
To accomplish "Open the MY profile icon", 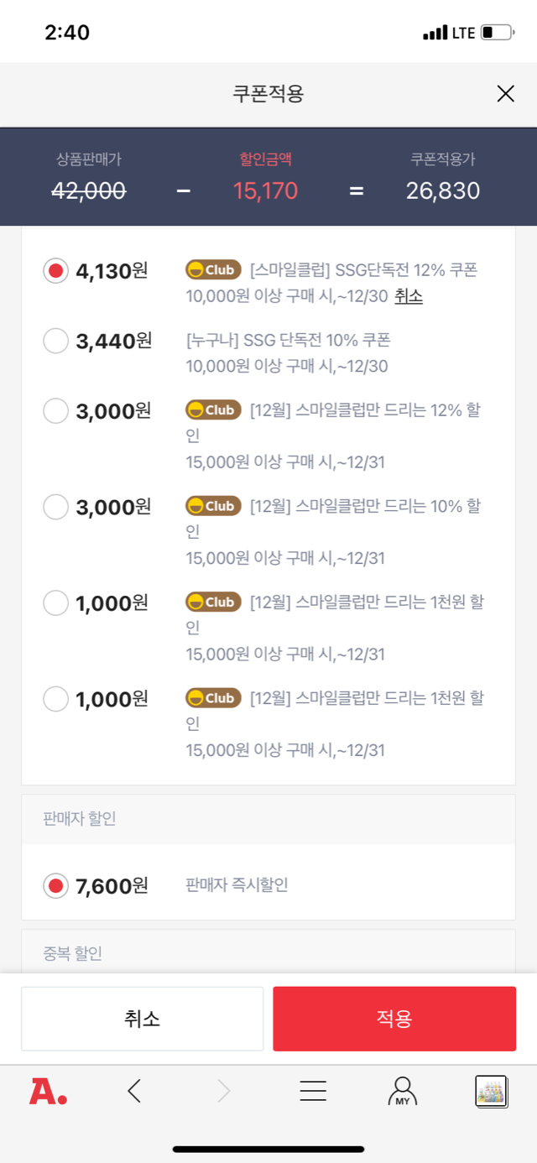I will point(403,1091).
